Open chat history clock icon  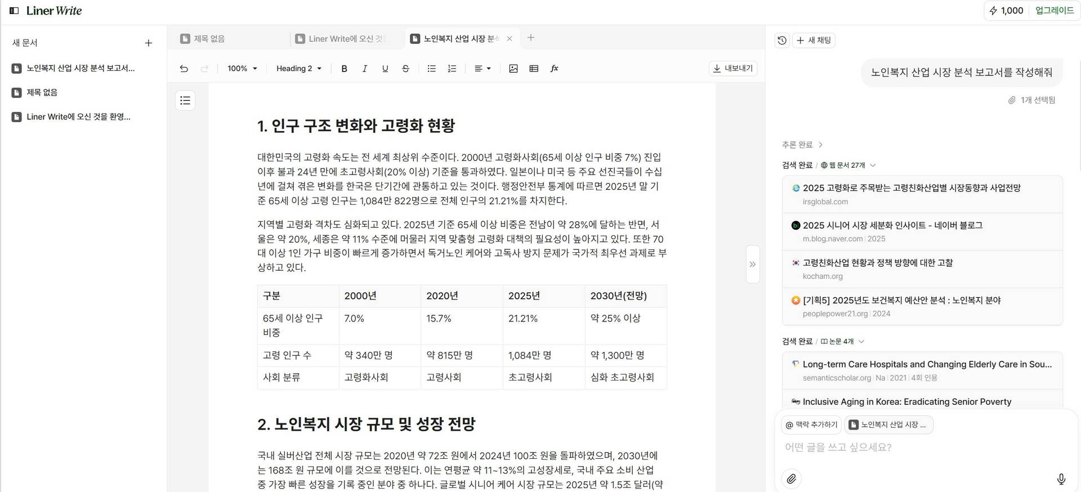point(782,41)
